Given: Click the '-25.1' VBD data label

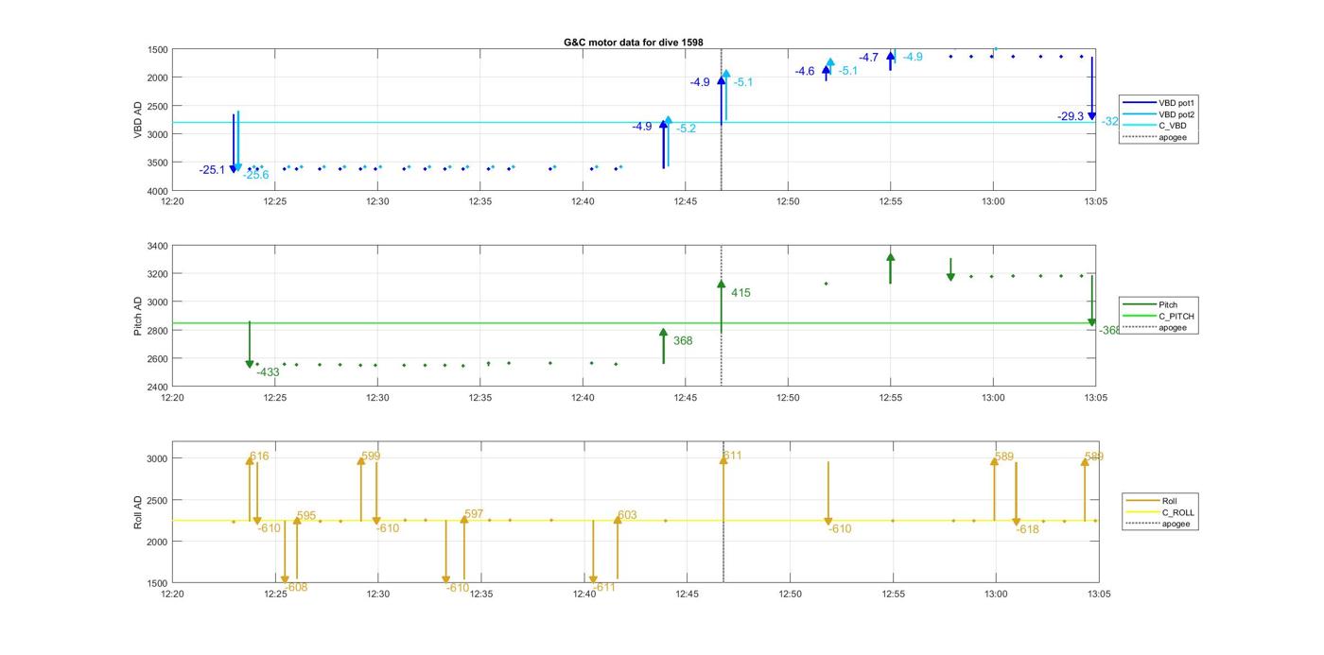Looking at the screenshot, I should click(212, 170).
